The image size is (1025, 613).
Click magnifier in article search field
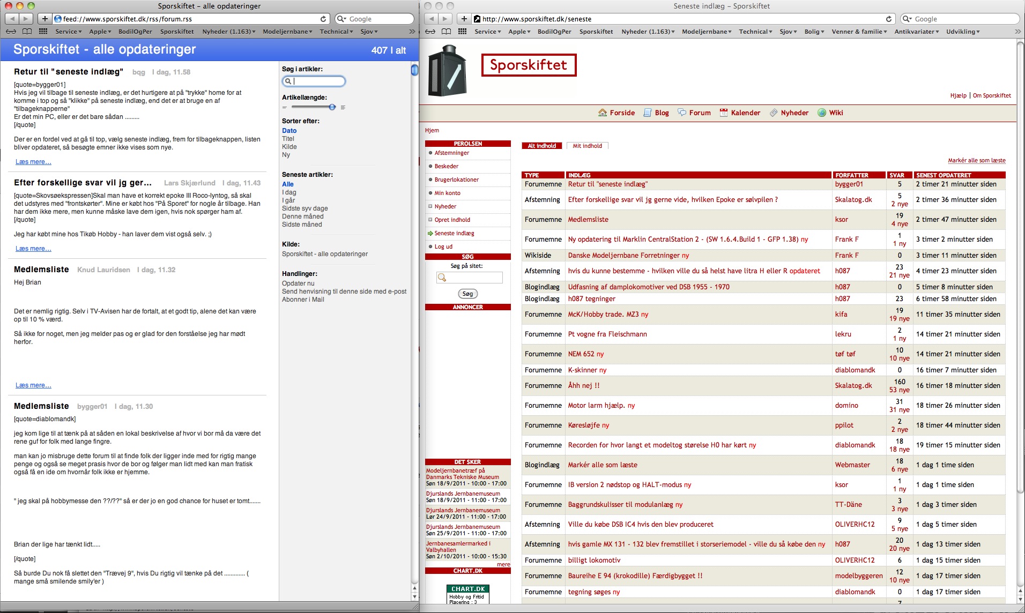point(288,81)
